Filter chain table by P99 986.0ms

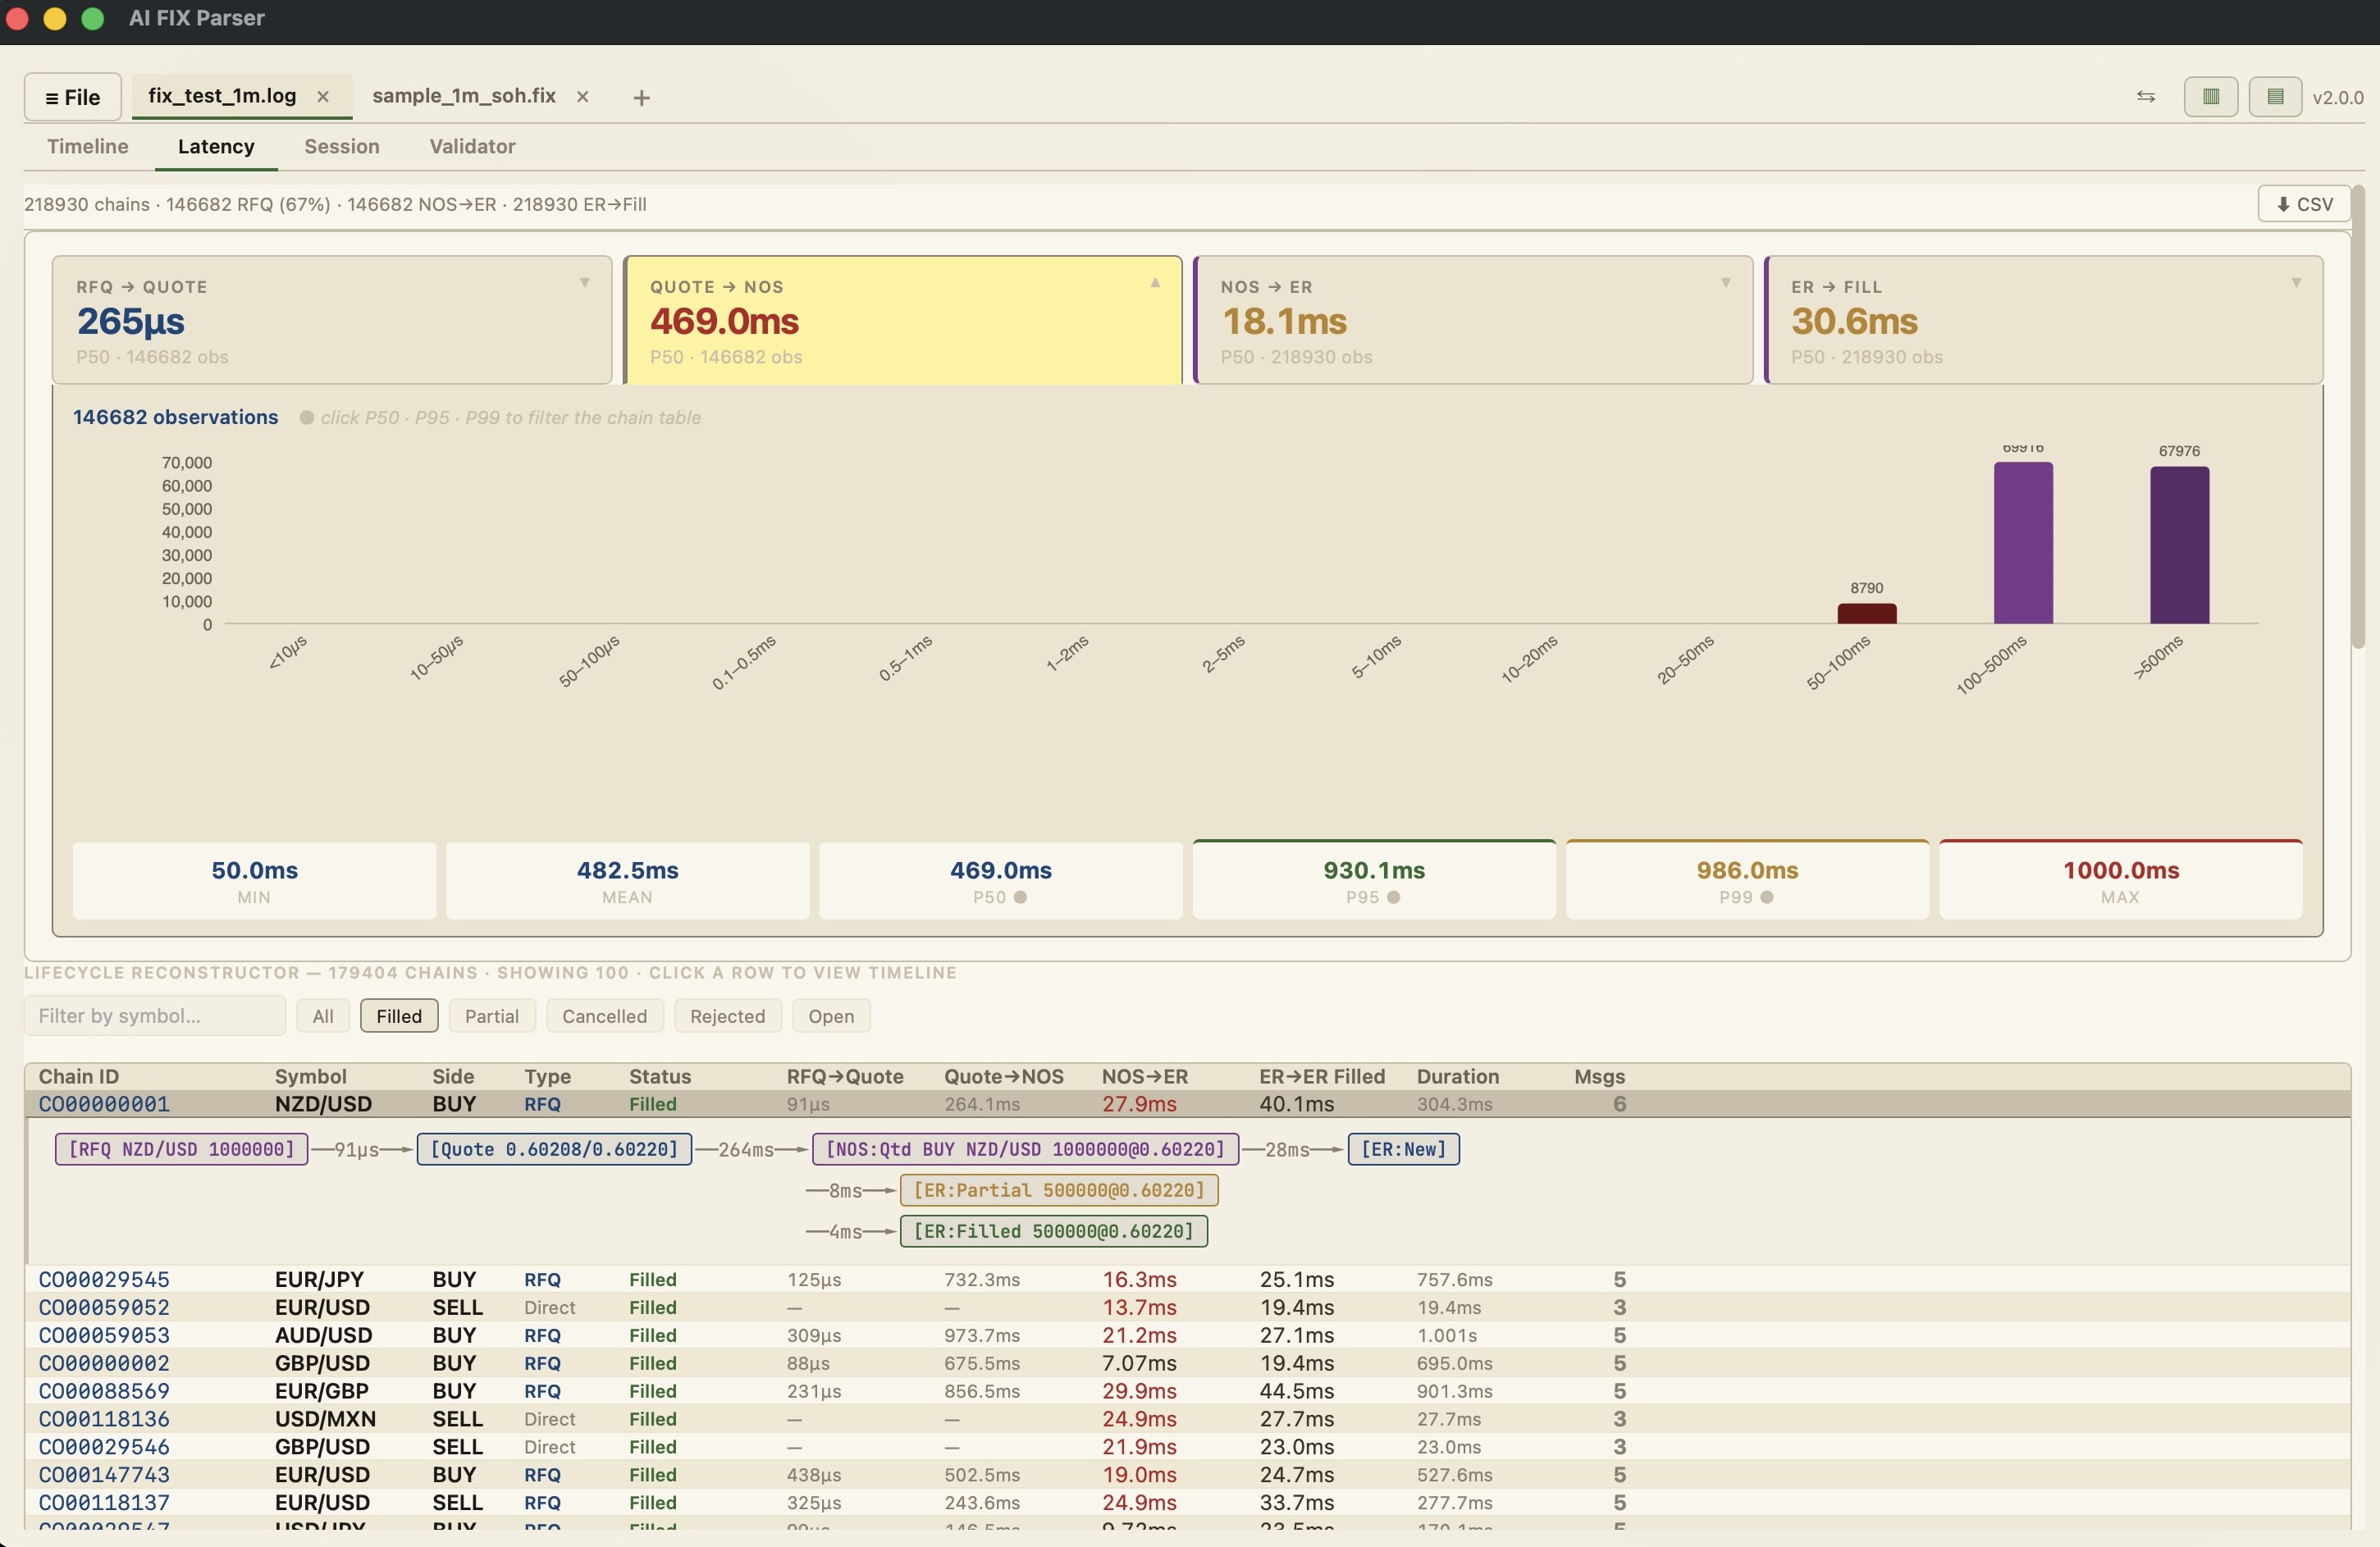click(1747, 880)
